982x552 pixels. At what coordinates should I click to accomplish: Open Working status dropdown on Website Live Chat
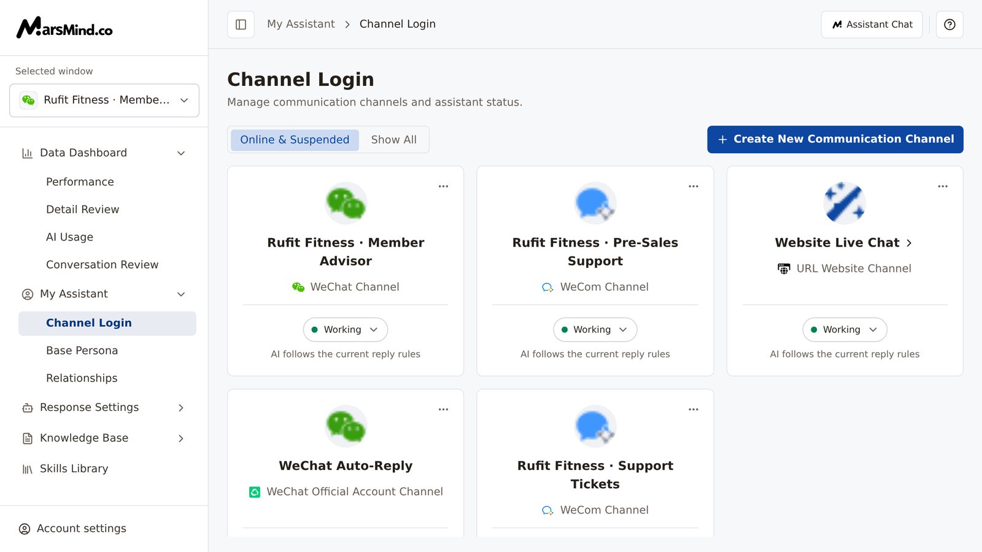pyautogui.click(x=845, y=329)
